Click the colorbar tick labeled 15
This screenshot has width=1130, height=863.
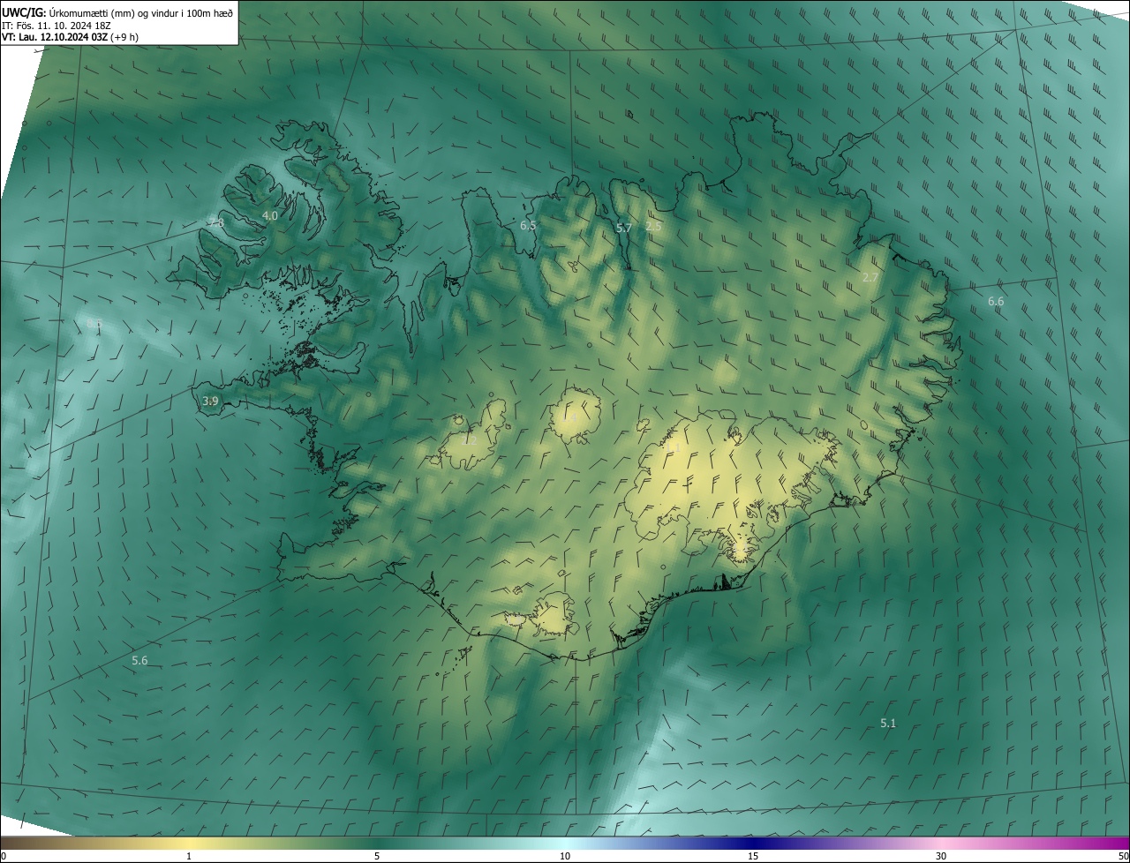[x=753, y=857]
